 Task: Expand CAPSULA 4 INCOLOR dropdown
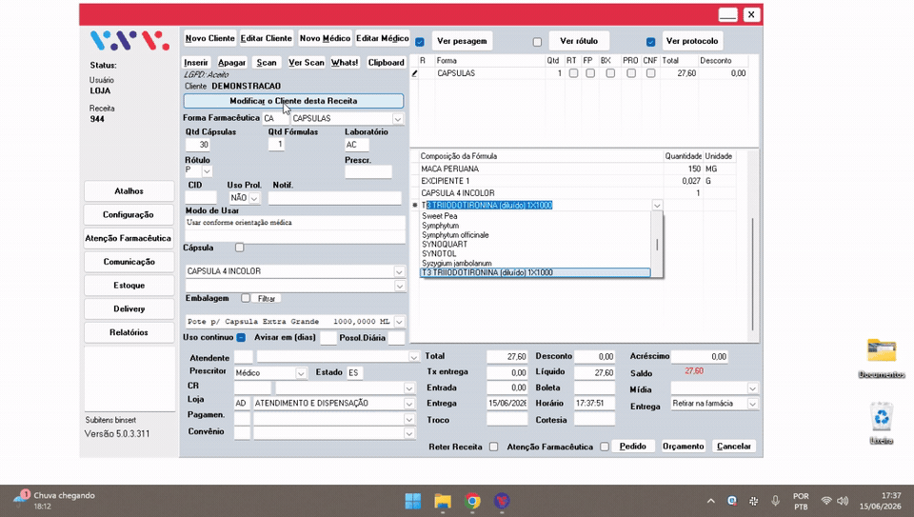399,271
